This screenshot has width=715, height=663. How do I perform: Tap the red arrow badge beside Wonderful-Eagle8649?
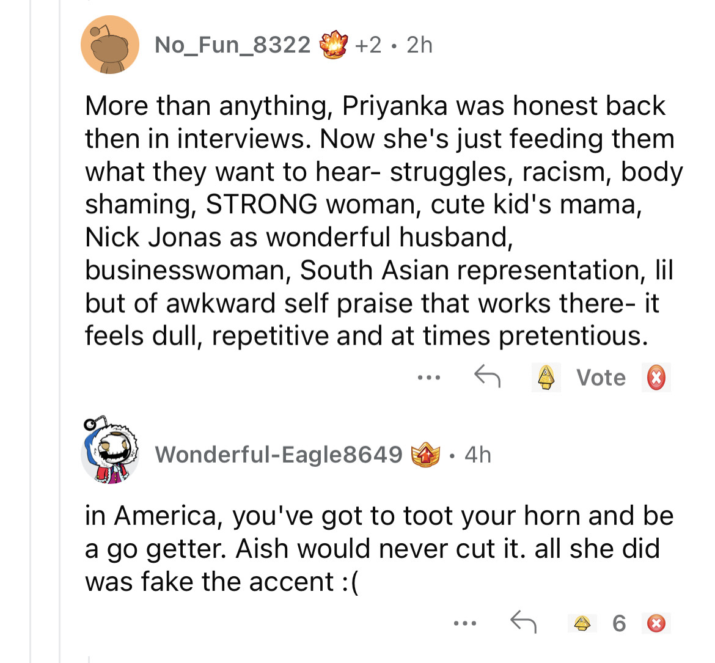point(425,455)
